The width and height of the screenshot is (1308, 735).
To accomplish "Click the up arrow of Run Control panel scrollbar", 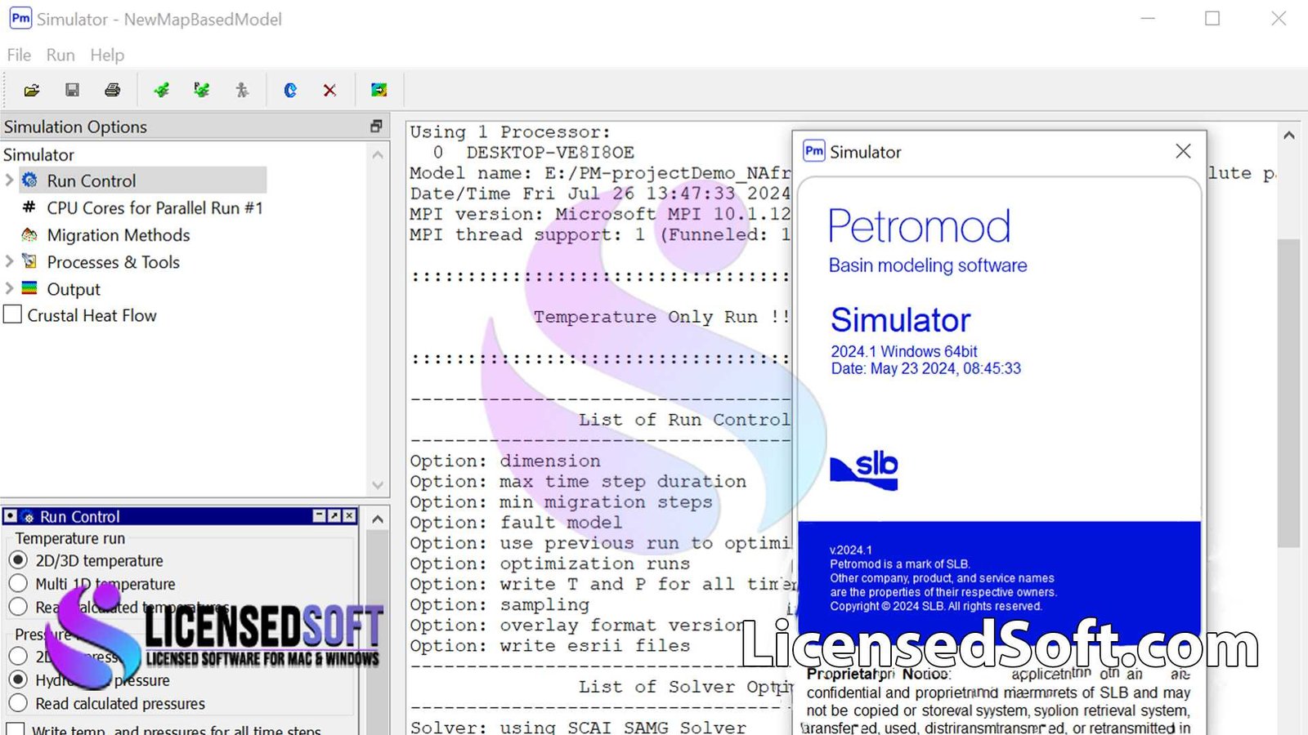I will [378, 519].
